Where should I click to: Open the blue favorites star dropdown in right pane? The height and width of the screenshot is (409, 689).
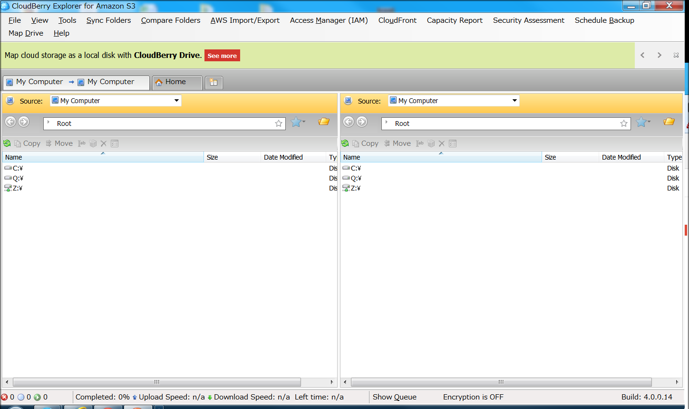pos(643,123)
